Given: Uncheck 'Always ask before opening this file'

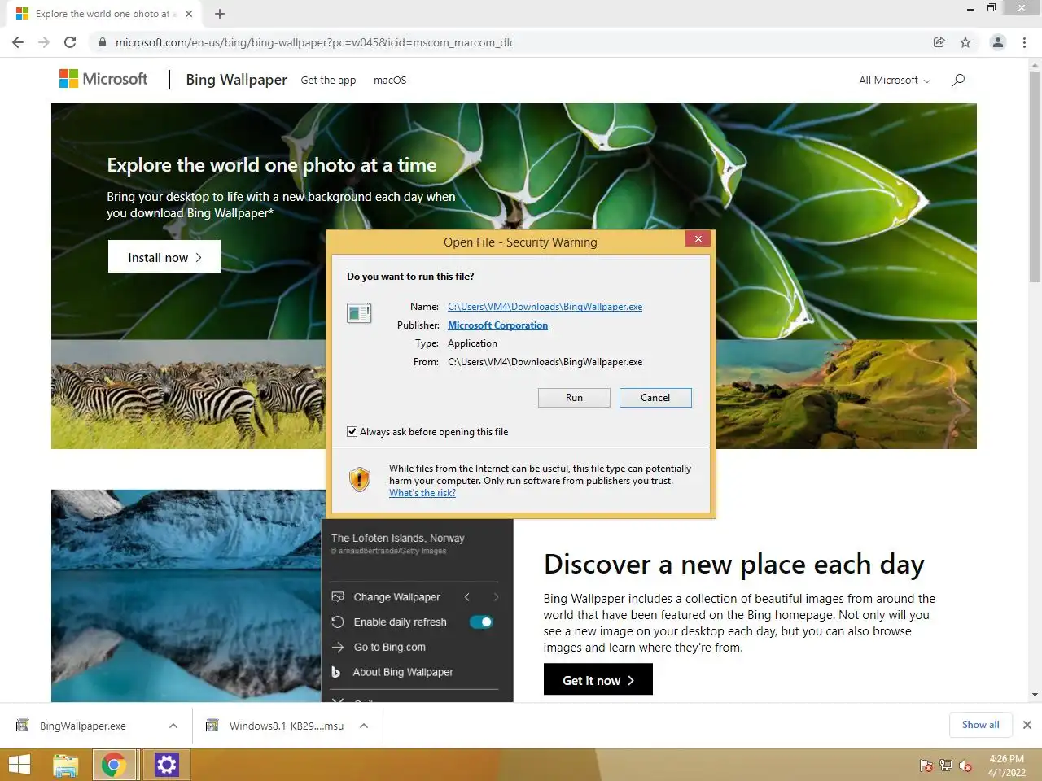Looking at the screenshot, I should click(352, 432).
